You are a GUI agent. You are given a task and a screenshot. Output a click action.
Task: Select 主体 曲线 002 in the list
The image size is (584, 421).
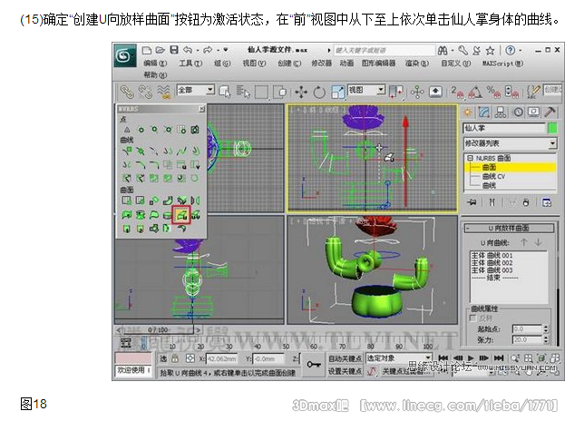click(492, 262)
